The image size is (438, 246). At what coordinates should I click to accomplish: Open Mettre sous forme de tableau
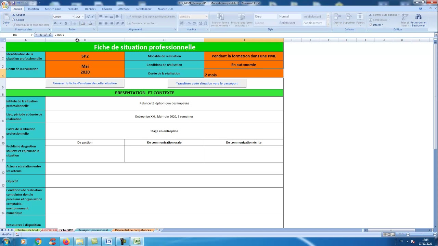242,20
